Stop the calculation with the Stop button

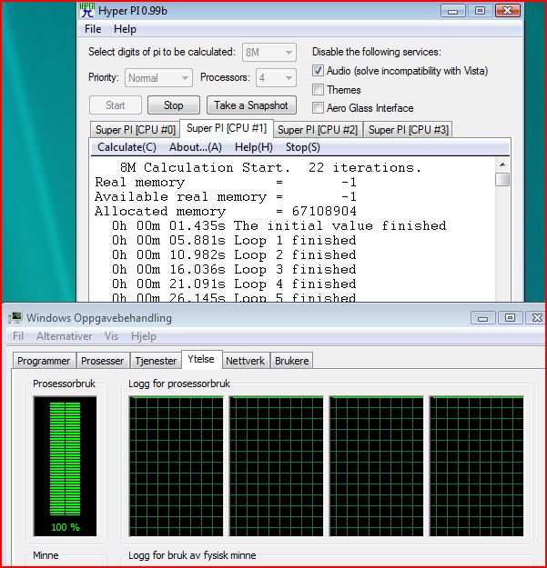click(174, 105)
